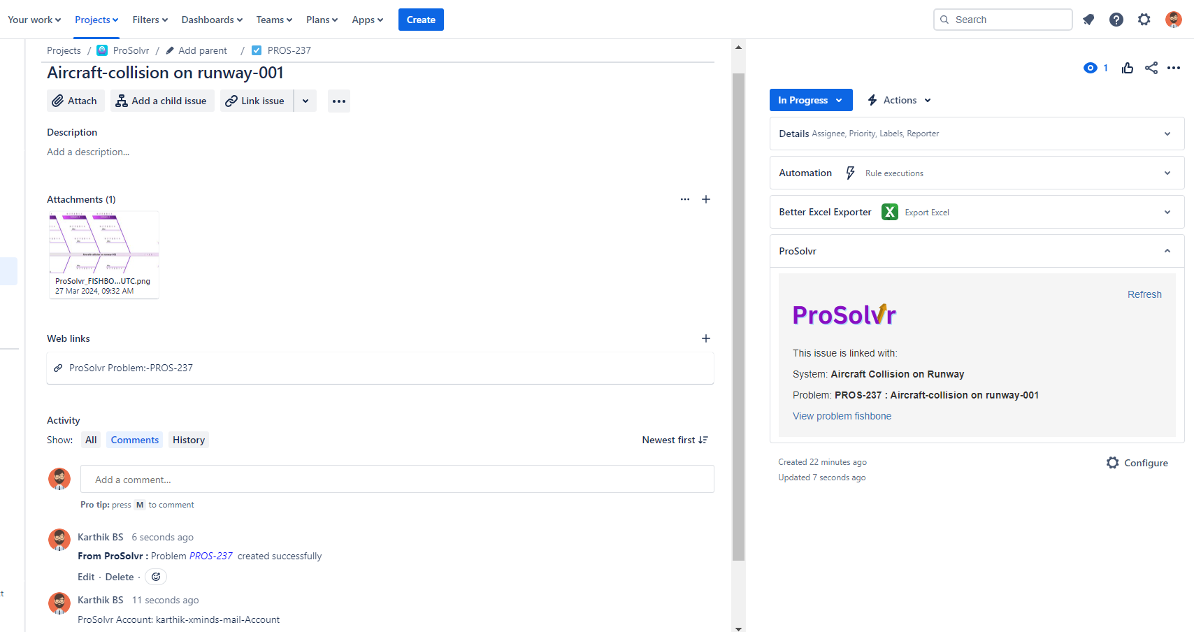Open the Actions dropdown

[899, 100]
